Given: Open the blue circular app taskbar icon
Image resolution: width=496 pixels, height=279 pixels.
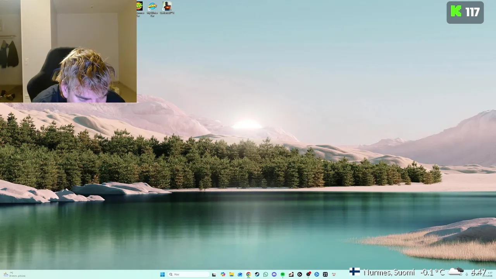Looking at the screenshot, I should click(x=317, y=274).
